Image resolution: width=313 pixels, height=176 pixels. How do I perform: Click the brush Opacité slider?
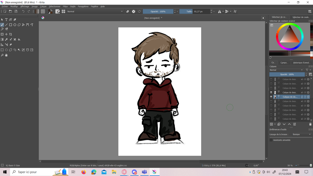coord(158,11)
